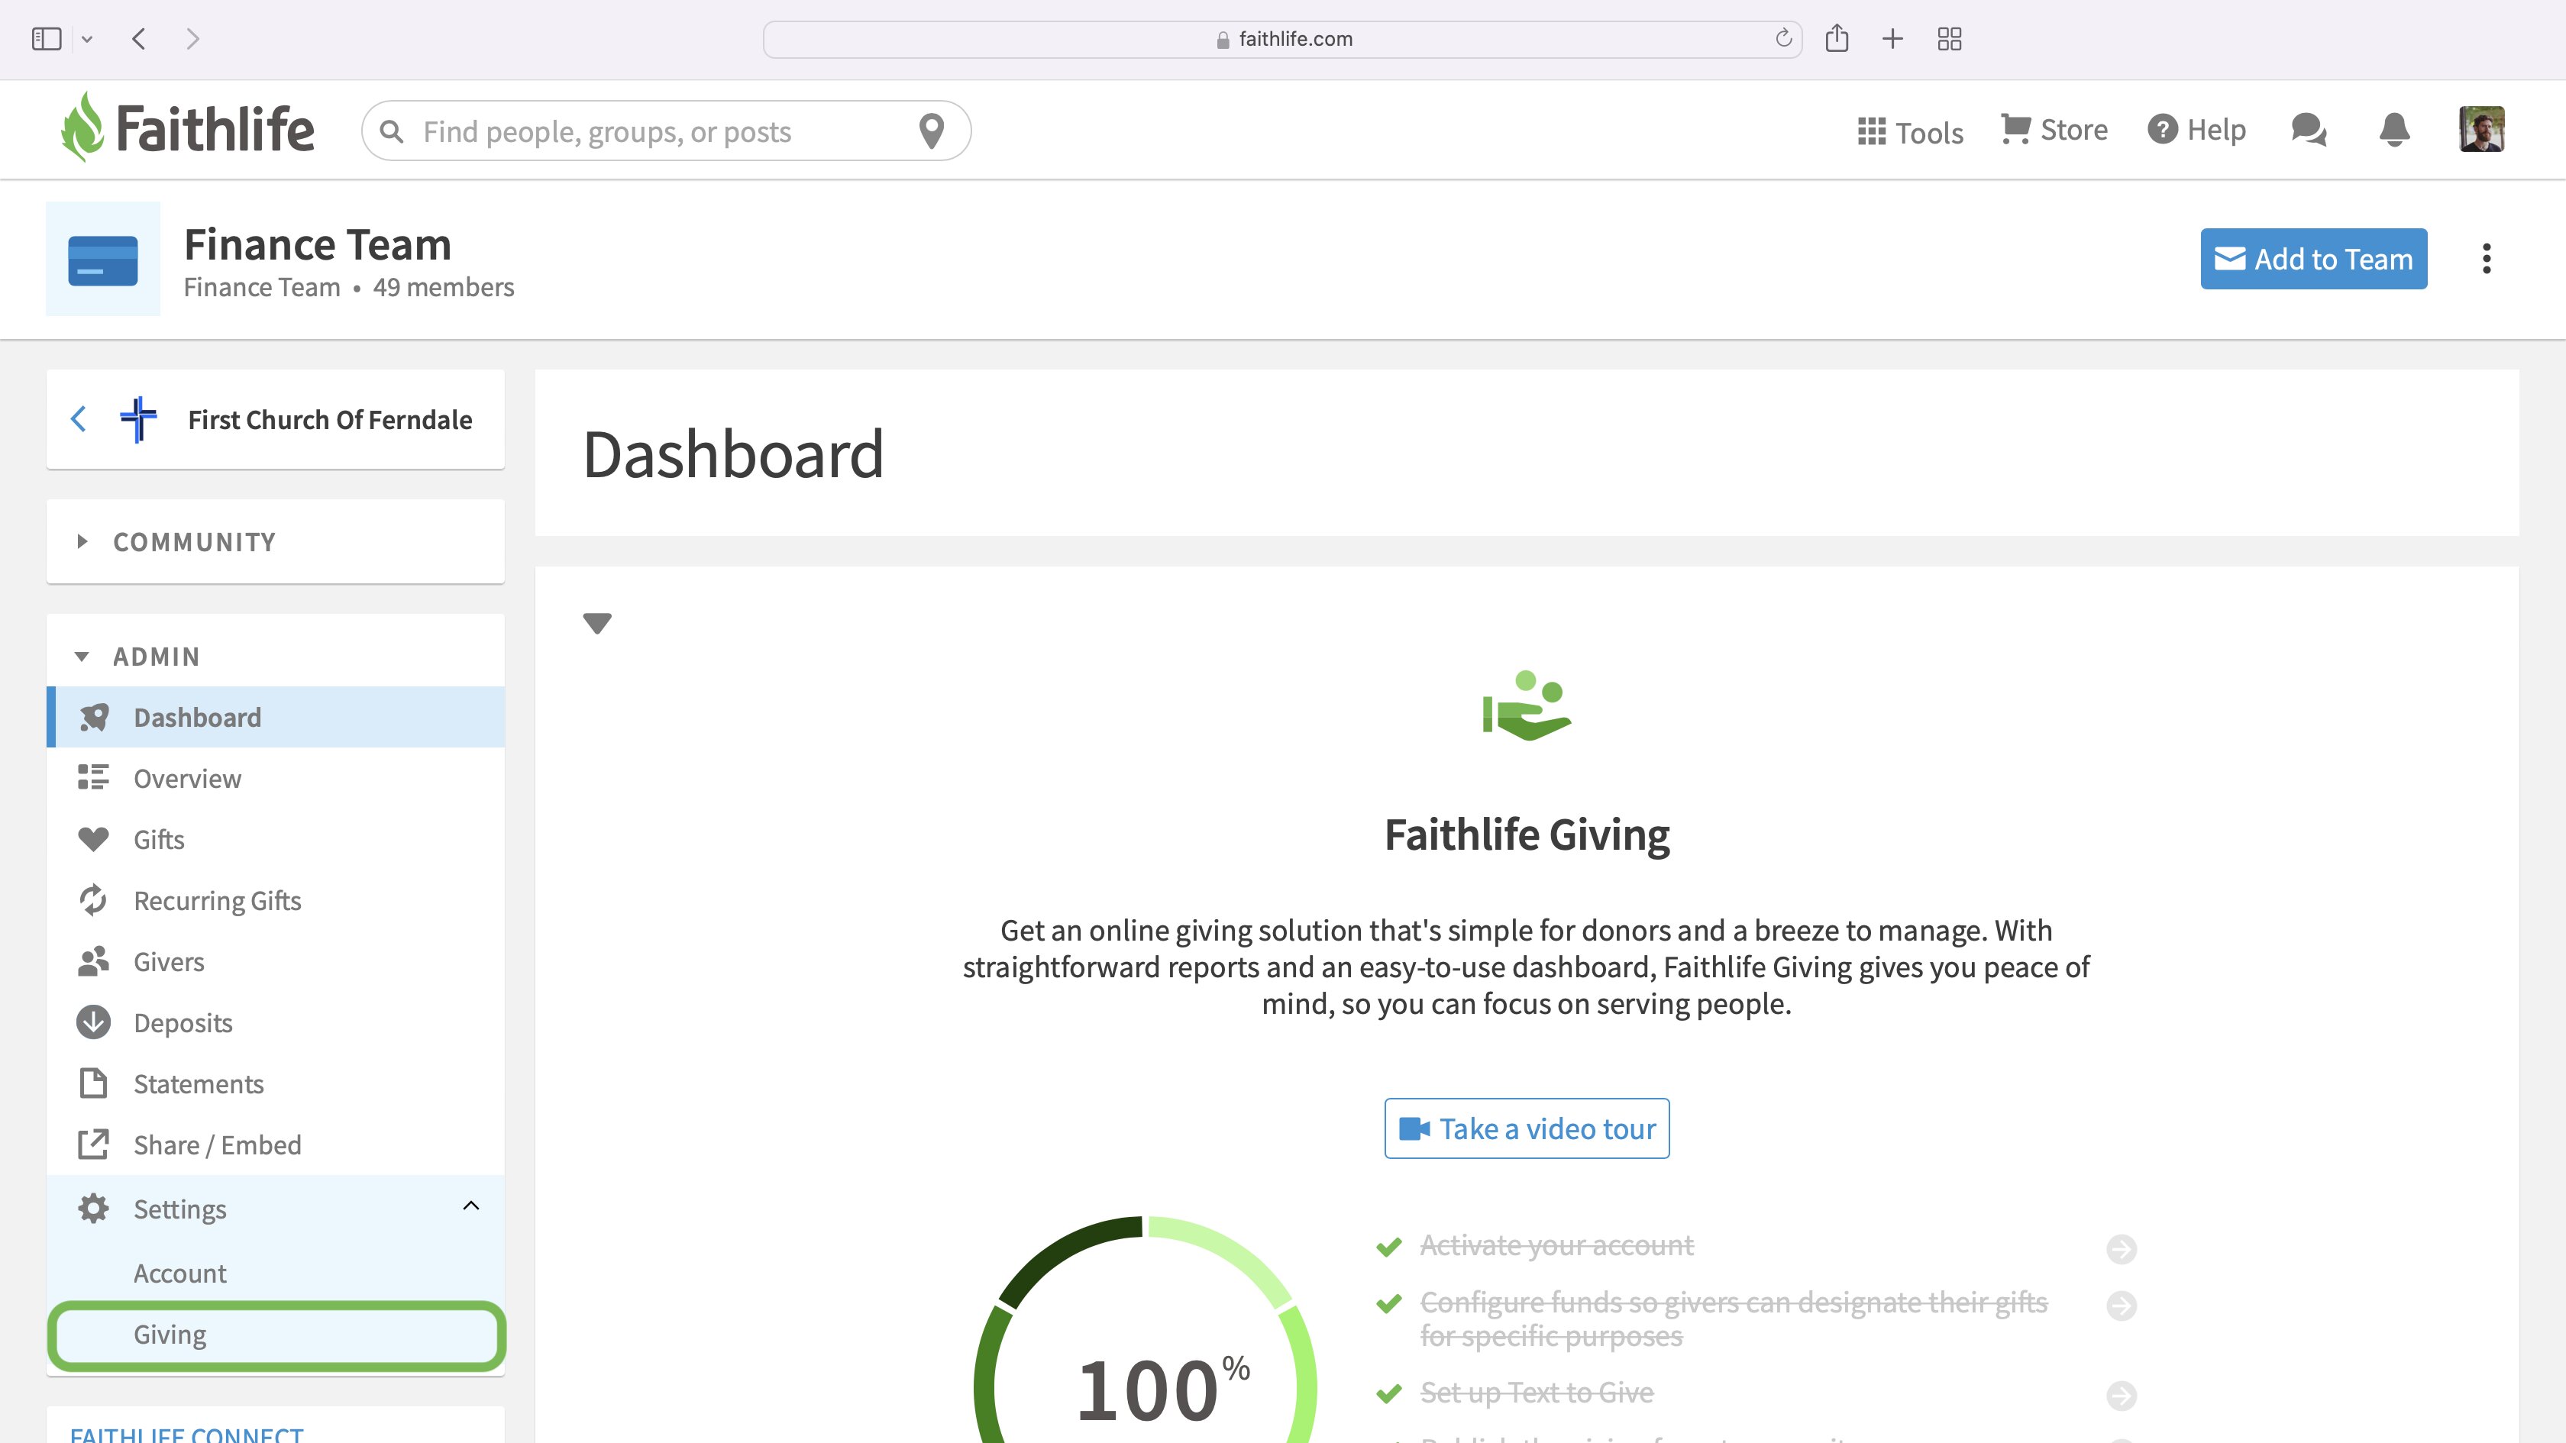Click the Faithlife Giving hand icon
The height and width of the screenshot is (1443, 2566).
pos(1526,705)
